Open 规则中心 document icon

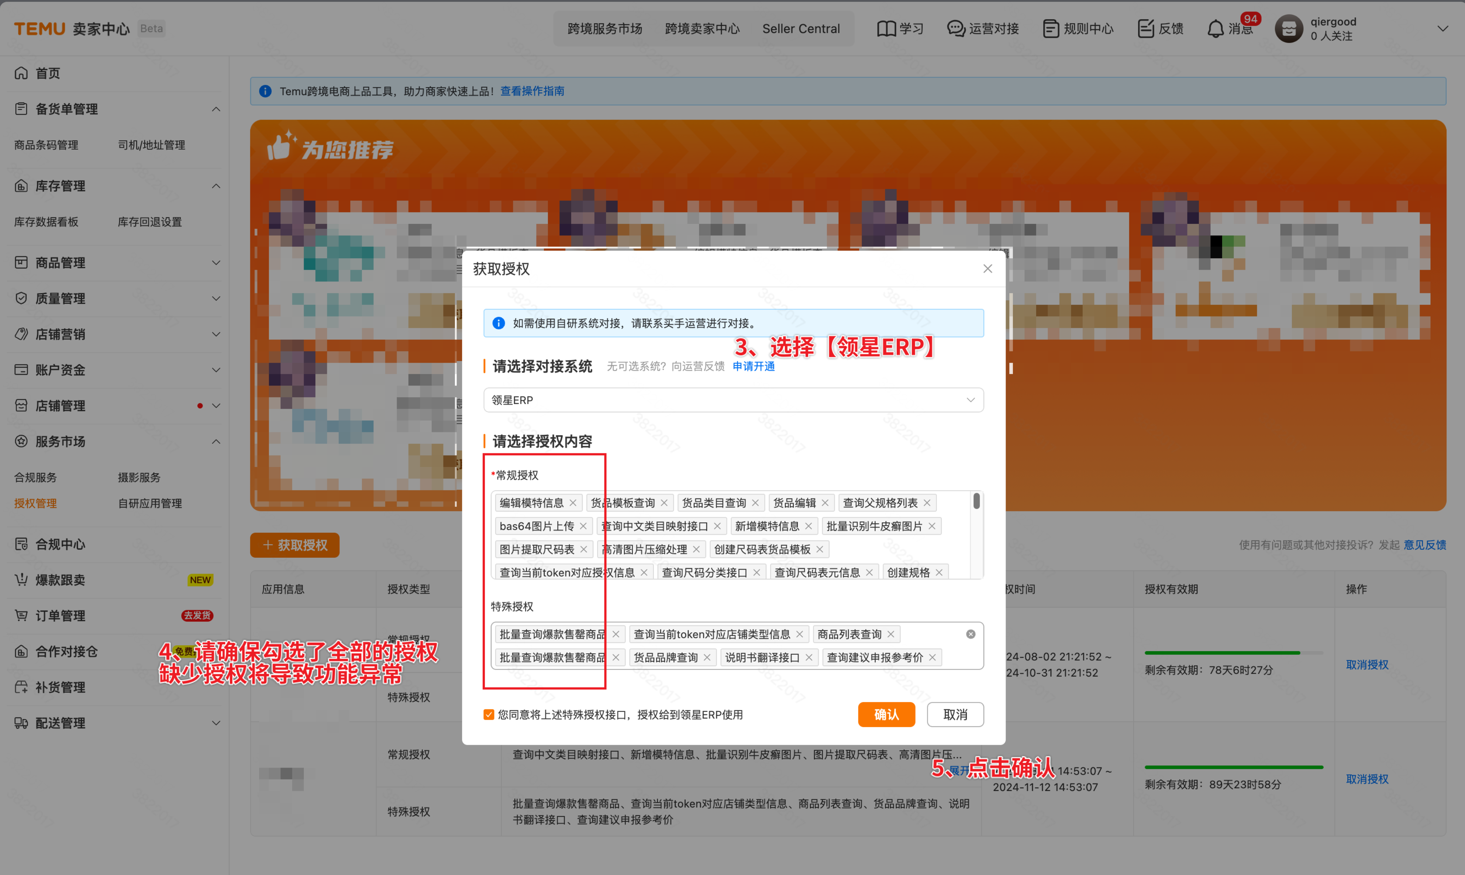pyautogui.click(x=1050, y=28)
